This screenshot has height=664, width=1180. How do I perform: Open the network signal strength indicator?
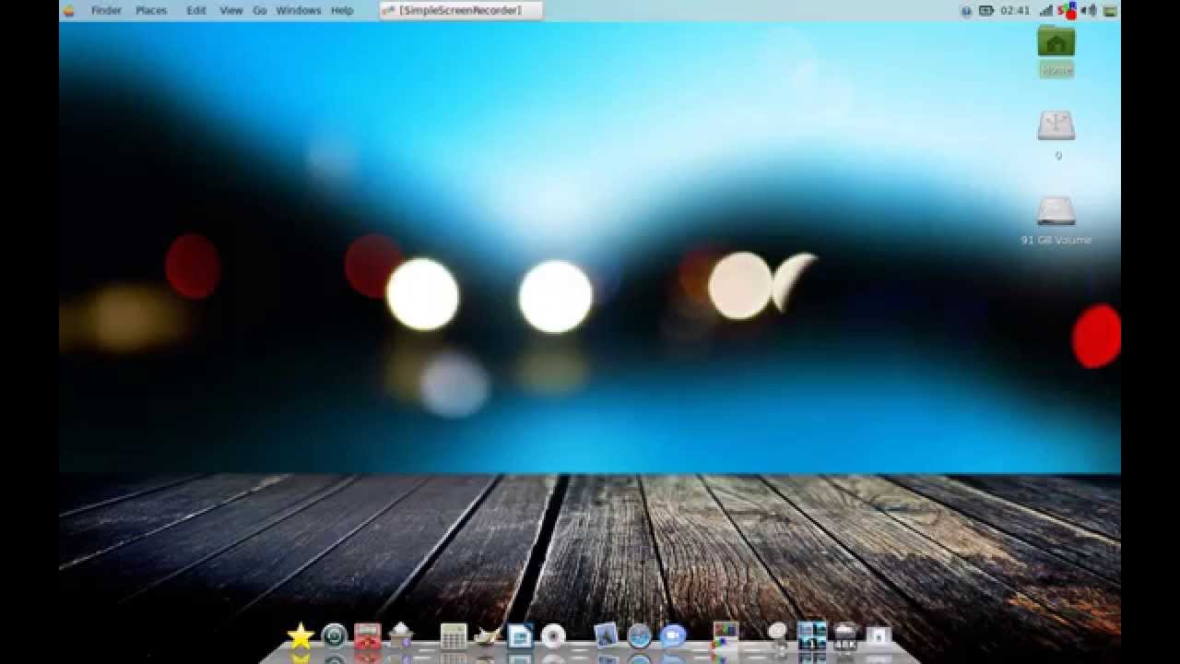pyautogui.click(x=1046, y=11)
